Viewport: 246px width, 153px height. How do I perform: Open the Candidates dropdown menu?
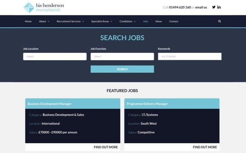(127, 21)
